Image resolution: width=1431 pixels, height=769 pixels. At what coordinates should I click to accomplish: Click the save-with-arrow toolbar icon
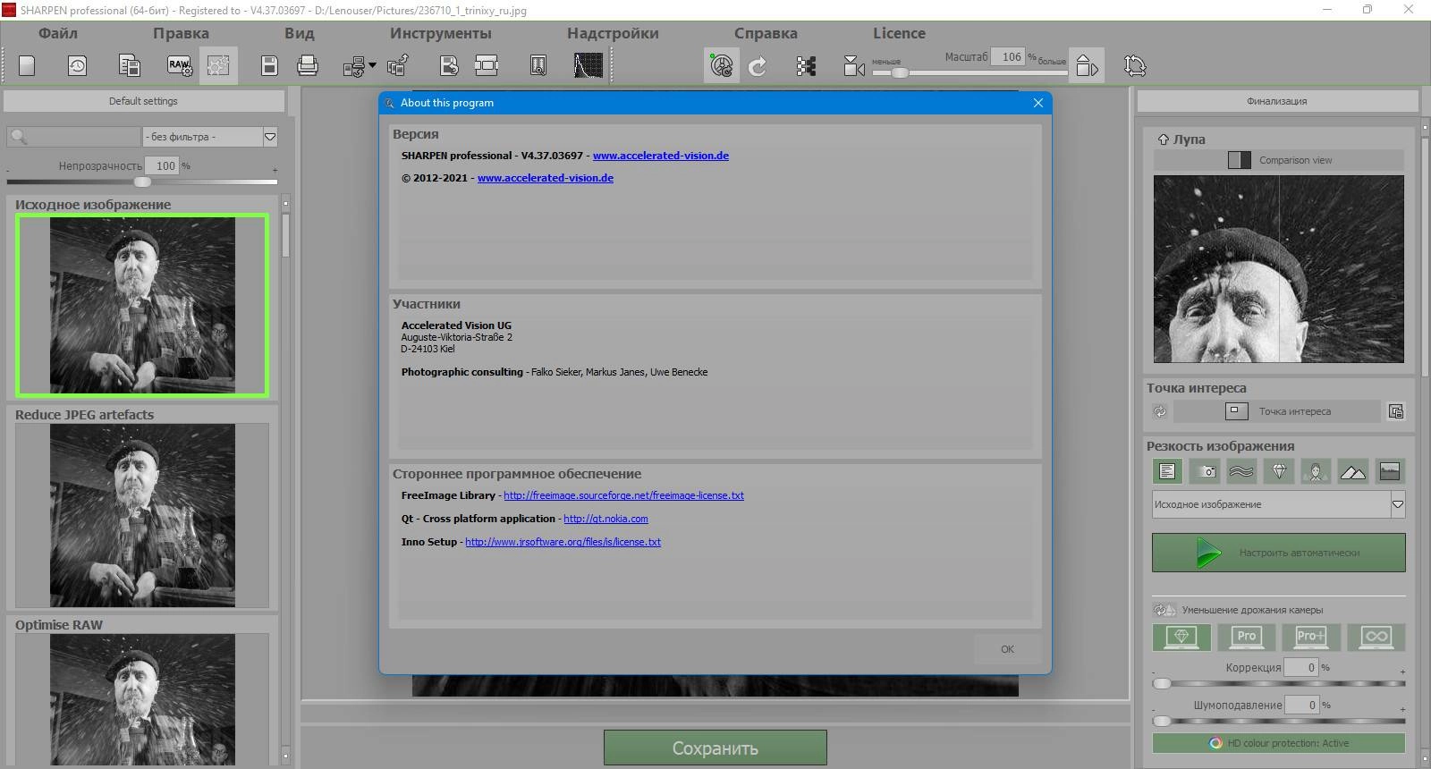coord(449,65)
